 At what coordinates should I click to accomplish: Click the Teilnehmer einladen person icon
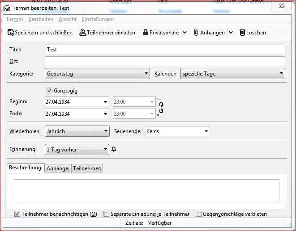click(x=83, y=33)
